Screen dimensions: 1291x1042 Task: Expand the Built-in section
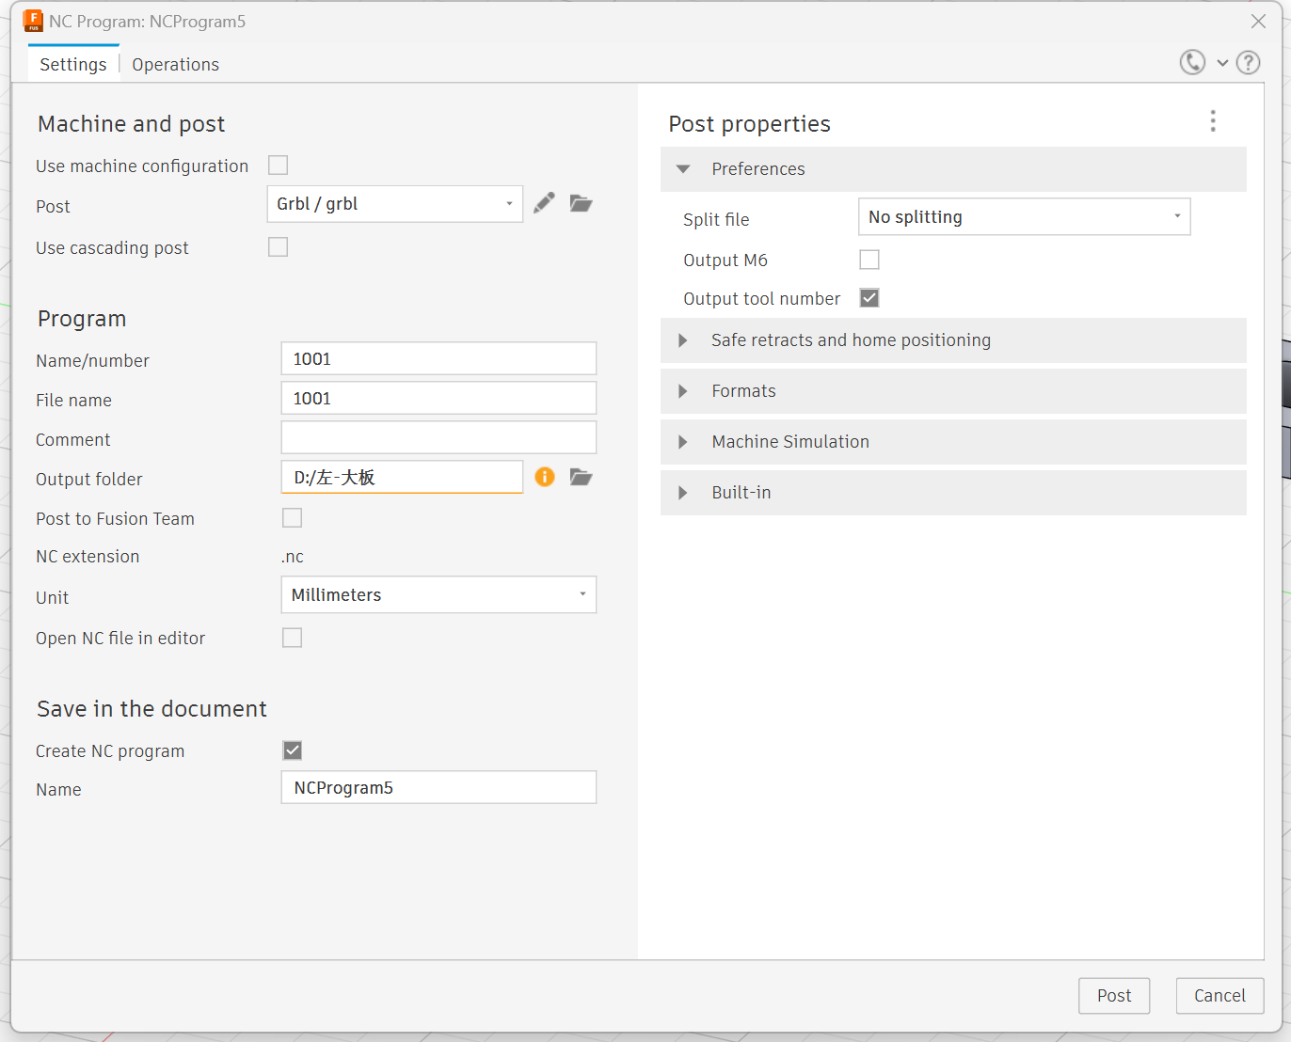point(953,493)
